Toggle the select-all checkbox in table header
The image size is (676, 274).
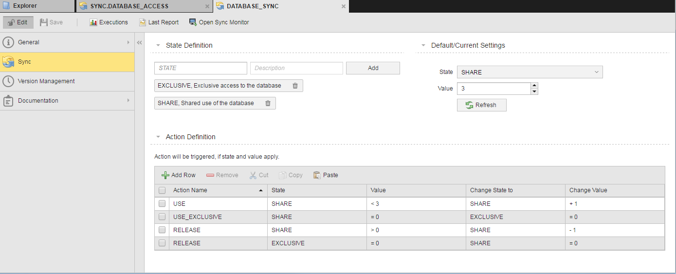point(162,190)
